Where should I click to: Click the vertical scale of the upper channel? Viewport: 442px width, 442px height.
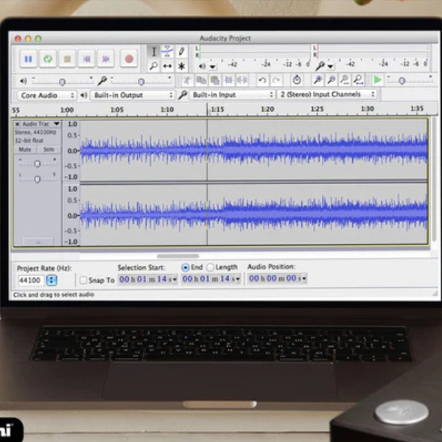pos(71,150)
